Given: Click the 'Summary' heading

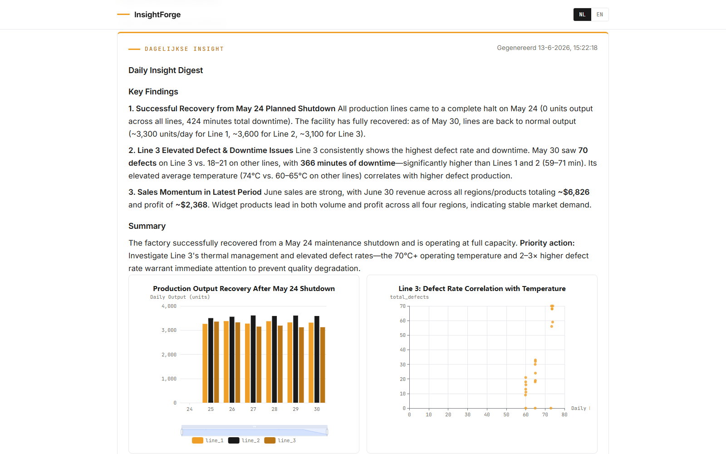Looking at the screenshot, I should [x=147, y=226].
